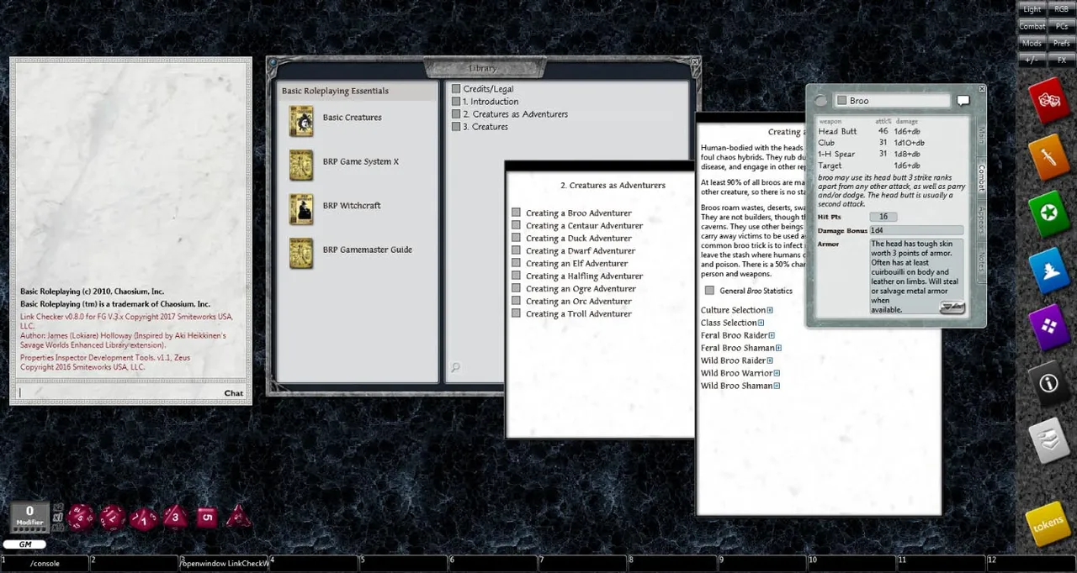
Task: Click the RGB button
Action: (1060, 9)
